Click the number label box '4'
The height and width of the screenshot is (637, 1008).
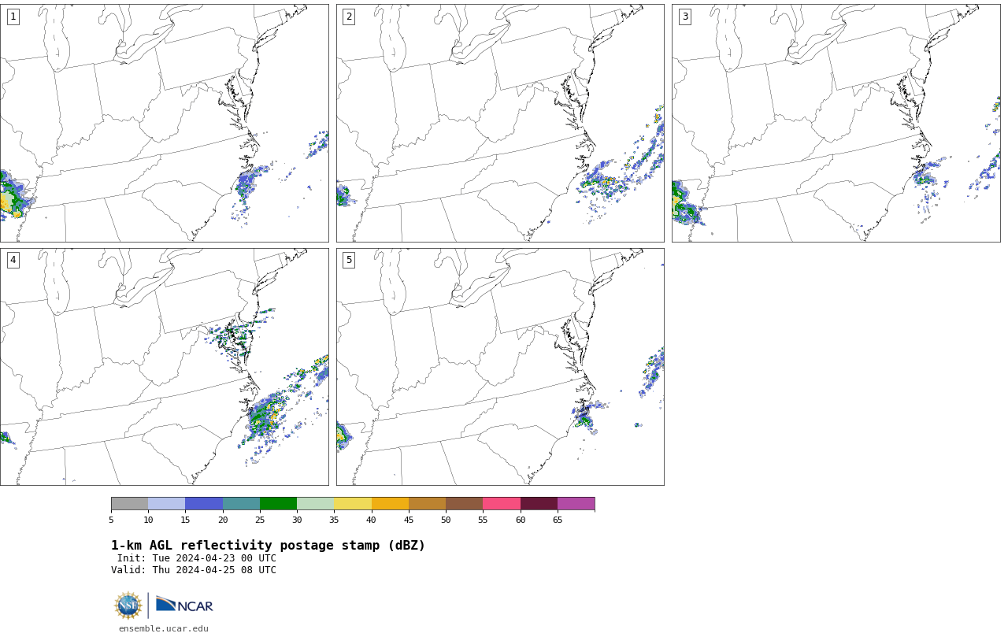click(13, 260)
